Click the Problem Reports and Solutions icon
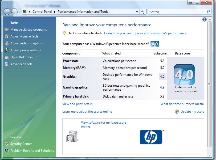The image size is (216, 160). (6, 151)
